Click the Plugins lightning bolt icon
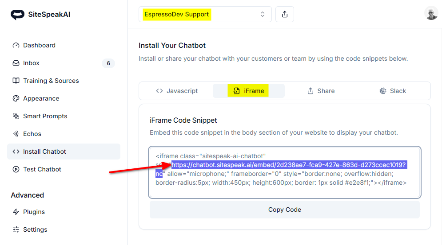The width and height of the screenshot is (442, 245). point(16,212)
